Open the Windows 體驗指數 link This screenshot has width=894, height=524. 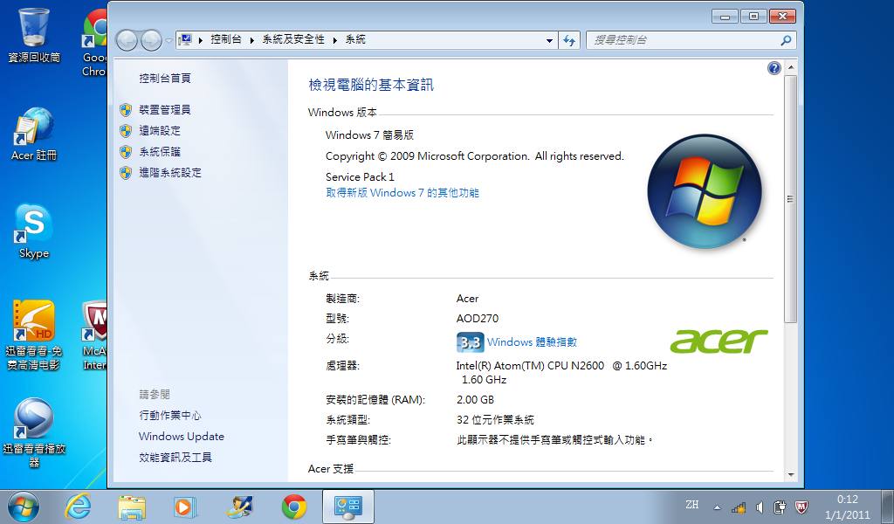coord(532,342)
